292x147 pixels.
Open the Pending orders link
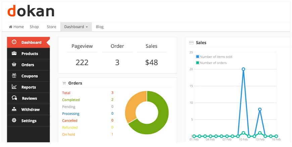point(69,107)
